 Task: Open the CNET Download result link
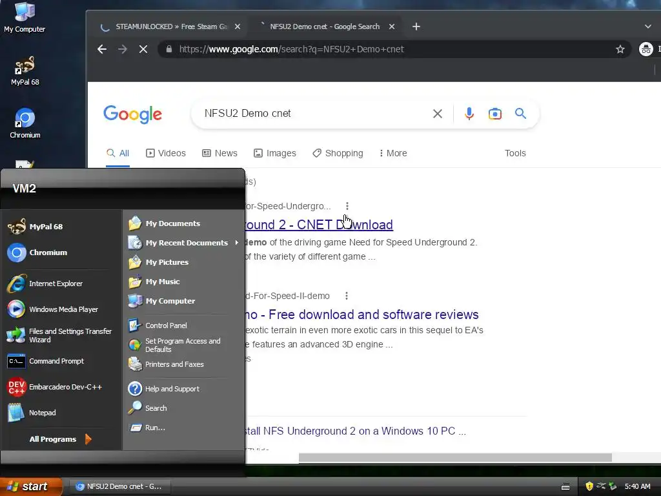pyautogui.click(x=319, y=225)
